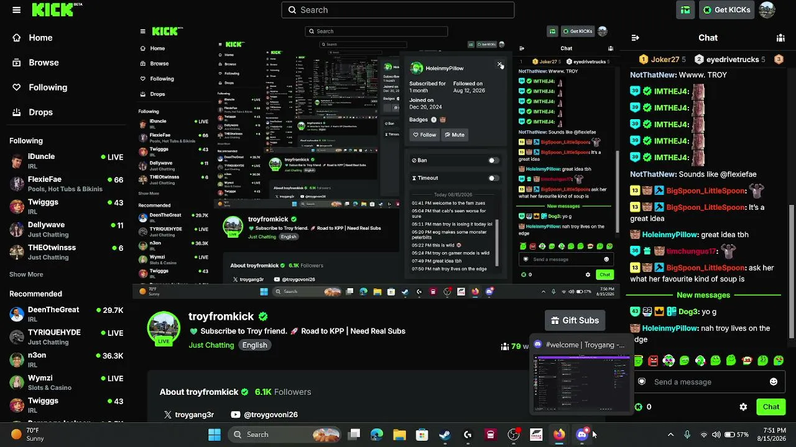This screenshot has width=796, height=447.
Task: Click the English language tag
Action: click(255, 345)
